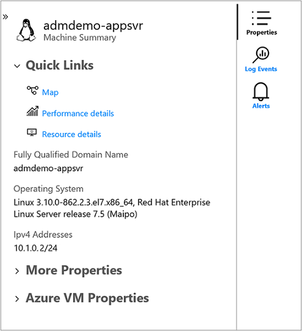Click the Resource details monitor icon

tap(32, 132)
